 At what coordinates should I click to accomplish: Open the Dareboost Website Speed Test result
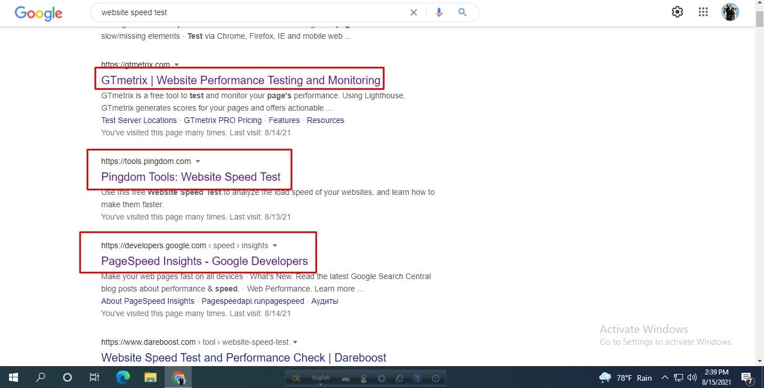244,358
